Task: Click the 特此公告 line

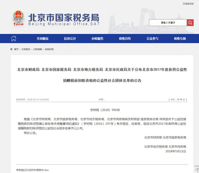Action: 31,133
